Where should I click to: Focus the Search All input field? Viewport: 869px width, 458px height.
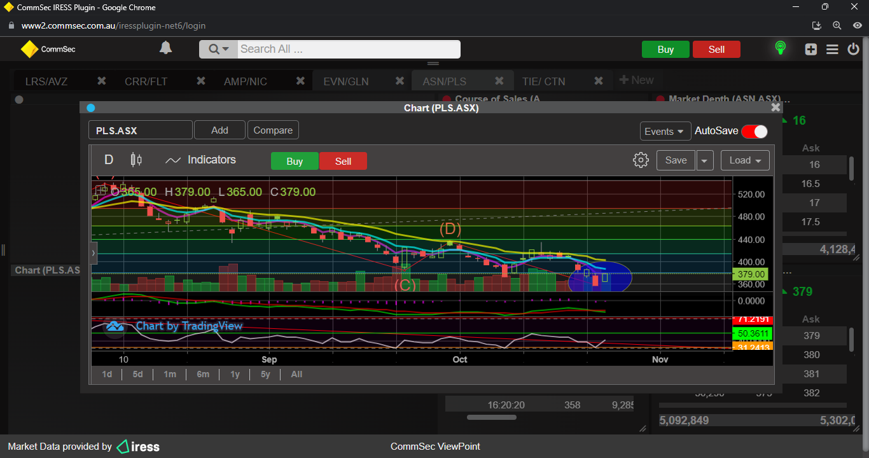349,49
